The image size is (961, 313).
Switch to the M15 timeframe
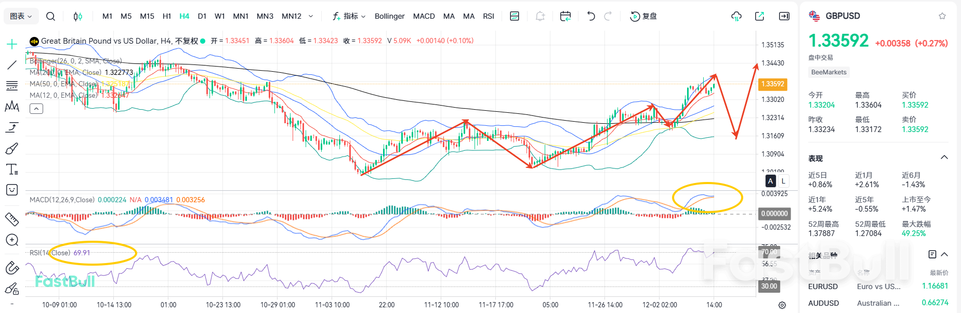(x=147, y=16)
